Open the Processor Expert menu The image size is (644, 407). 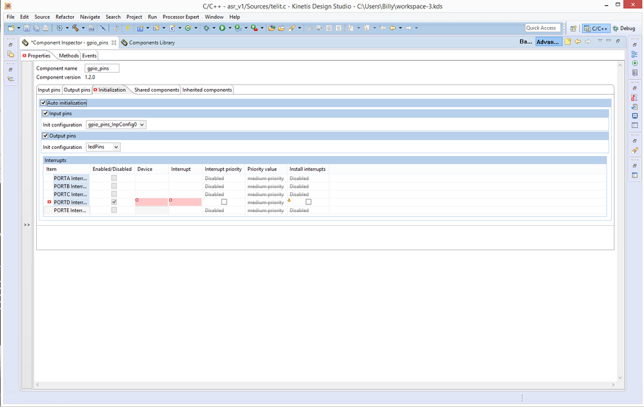point(181,17)
